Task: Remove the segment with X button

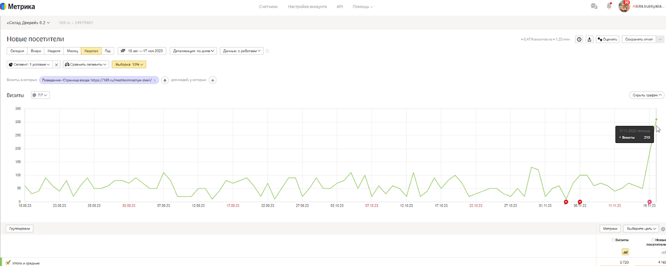Action: (x=56, y=65)
